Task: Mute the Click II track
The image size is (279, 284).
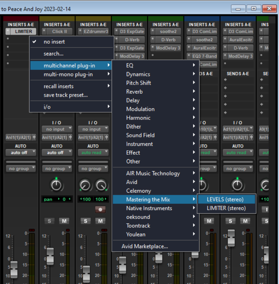Action: pyautogui.click(x=64, y=221)
